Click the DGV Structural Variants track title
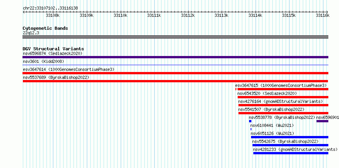Image resolution: width=339 pixels, height=168 pixels. [53, 49]
